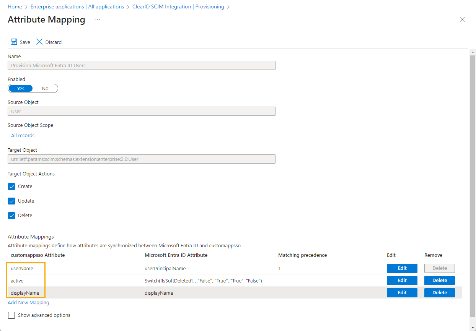Image resolution: width=476 pixels, height=331 pixels.
Task: Uncheck the Create target object action
Action: pyautogui.click(x=11, y=186)
